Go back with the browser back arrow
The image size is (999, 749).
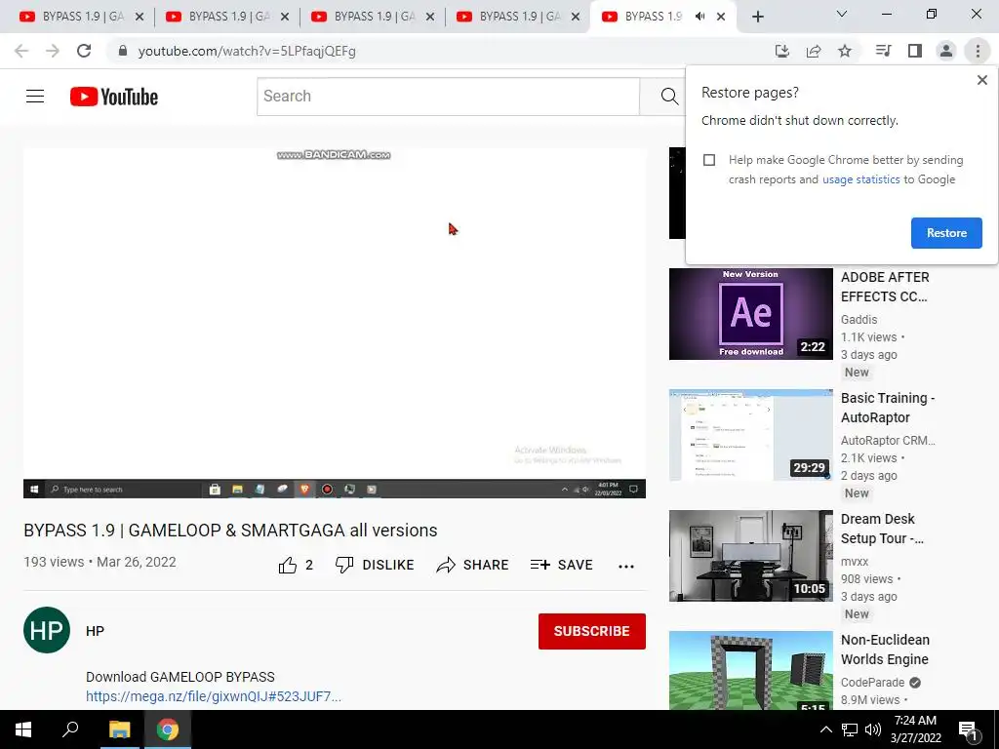[21, 51]
